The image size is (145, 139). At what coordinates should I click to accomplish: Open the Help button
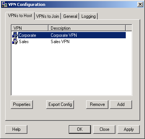[16, 129]
